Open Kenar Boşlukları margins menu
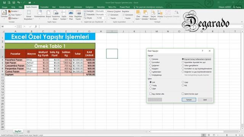Image resolution: width=244 pixels, height=137 pixels. coord(29,15)
